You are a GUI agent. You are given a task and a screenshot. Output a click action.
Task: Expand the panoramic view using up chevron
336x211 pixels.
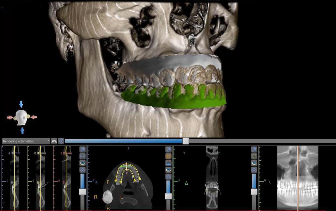[x=254, y=170]
